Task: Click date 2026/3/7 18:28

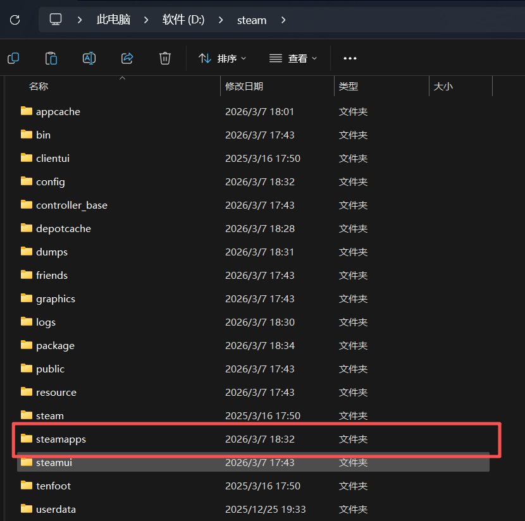Action: tap(260, 228)
